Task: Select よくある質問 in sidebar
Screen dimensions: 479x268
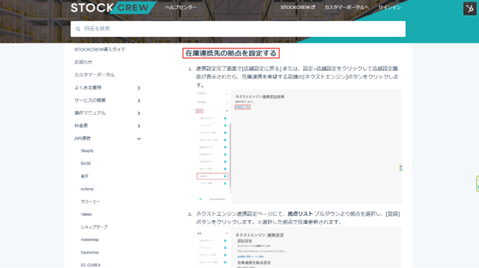Action: pyautogui.click(x=88, y=87)
